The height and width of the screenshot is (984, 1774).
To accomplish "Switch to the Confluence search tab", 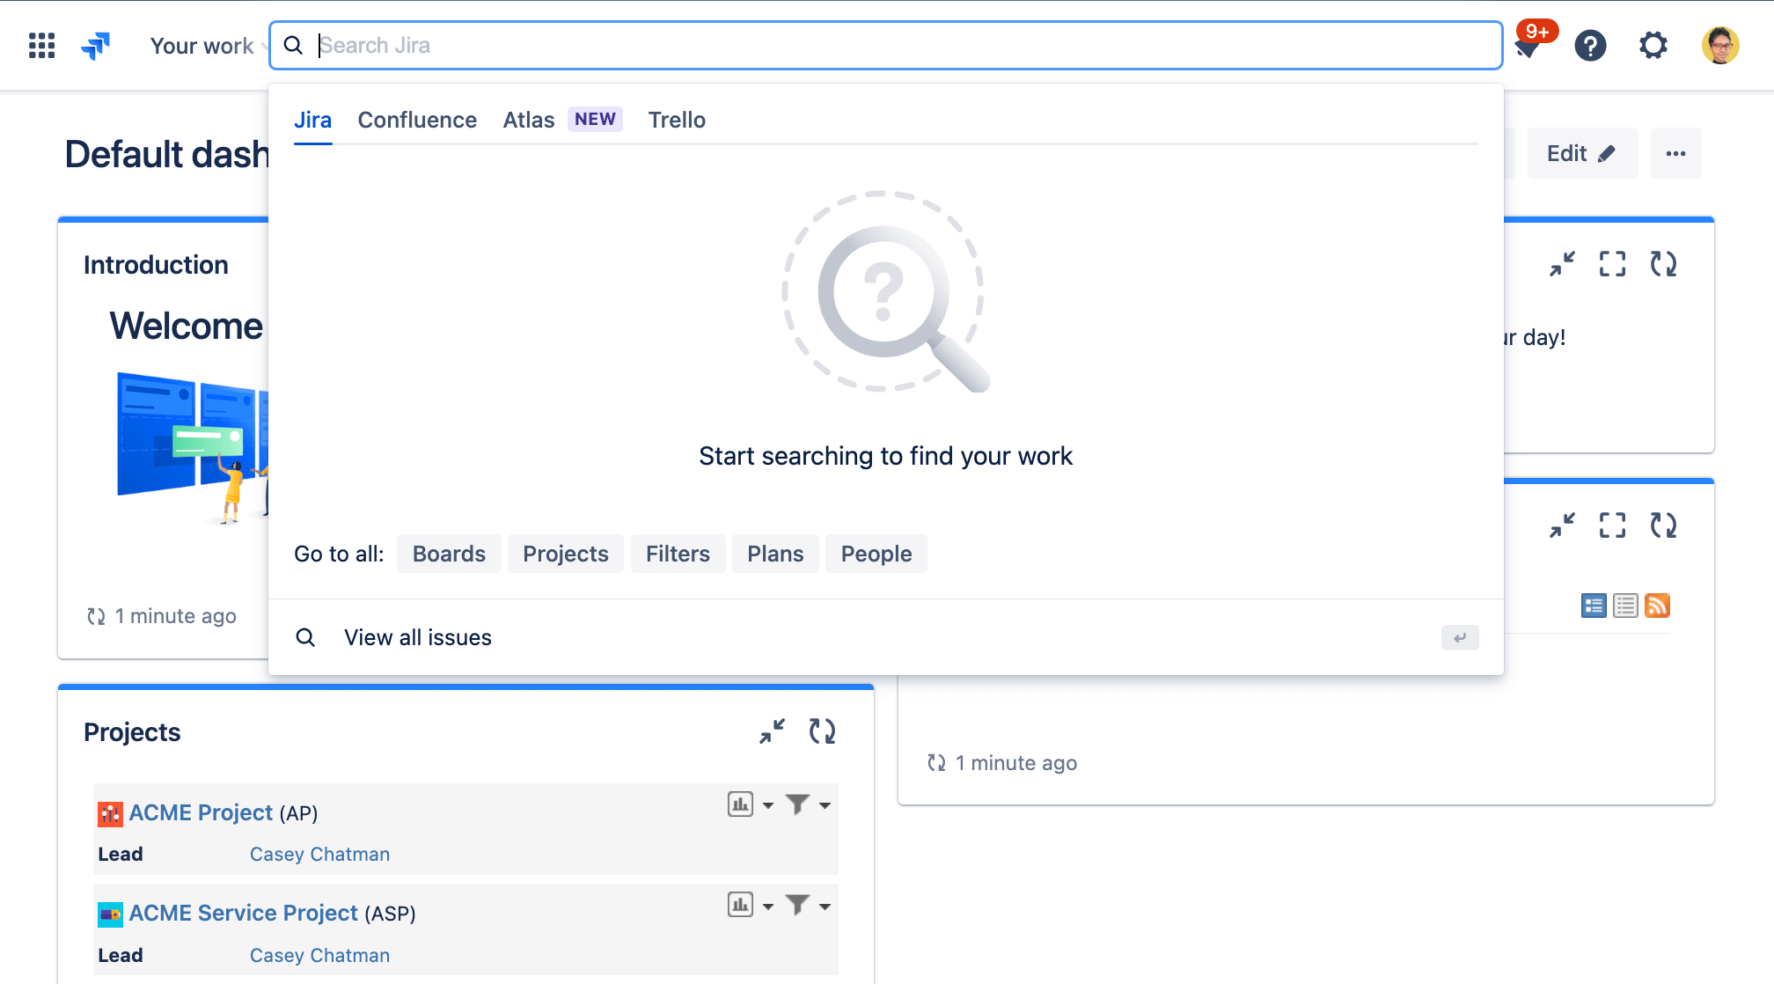I will 416,119.
